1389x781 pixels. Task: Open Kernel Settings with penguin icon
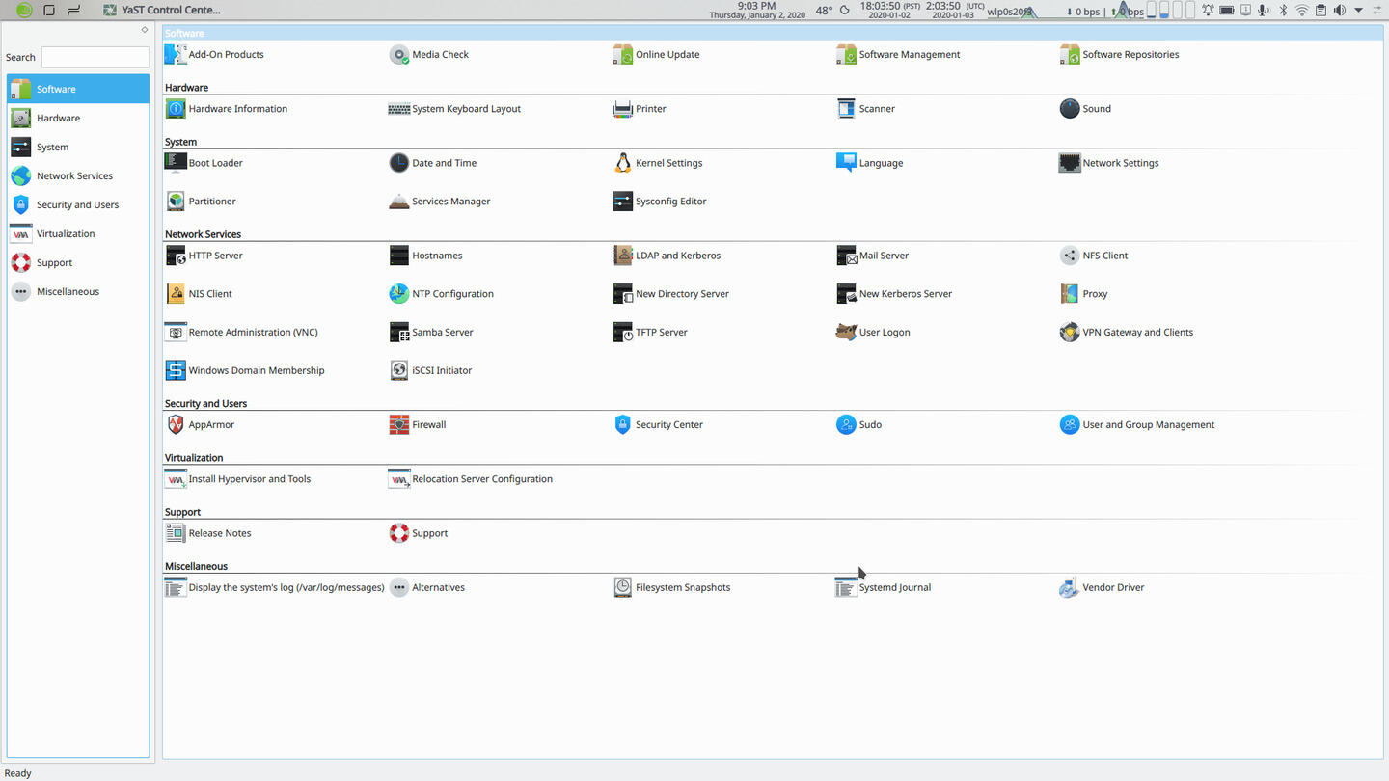[657, 163]
